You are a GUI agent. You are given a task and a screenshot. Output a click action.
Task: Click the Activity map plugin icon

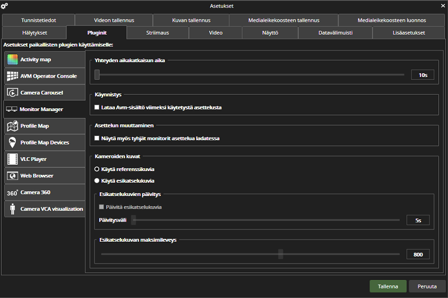coord(12,59)
